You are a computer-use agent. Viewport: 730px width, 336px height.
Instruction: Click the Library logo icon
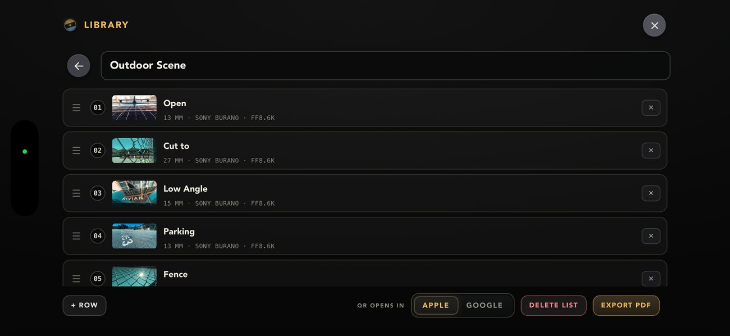[x=70, y=25]
